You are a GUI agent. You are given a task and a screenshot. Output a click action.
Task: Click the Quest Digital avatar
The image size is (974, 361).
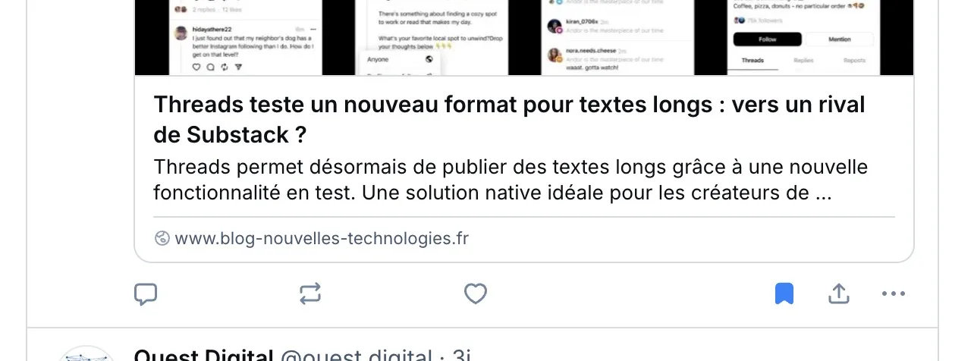86,353
